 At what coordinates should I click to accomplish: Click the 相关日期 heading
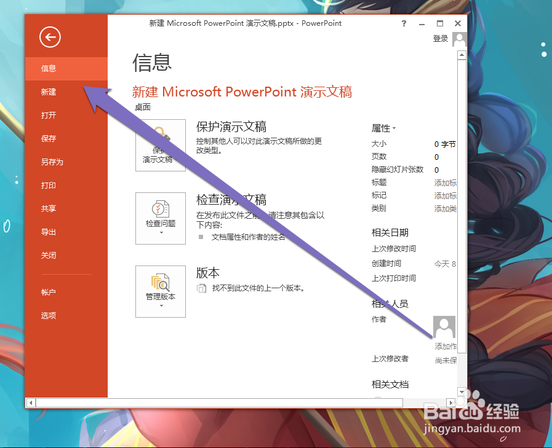click(x=390, y=232)
